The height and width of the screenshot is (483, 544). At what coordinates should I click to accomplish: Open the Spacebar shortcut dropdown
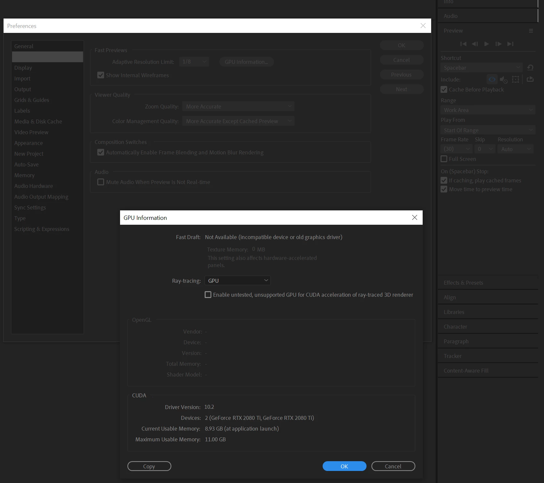482,68
